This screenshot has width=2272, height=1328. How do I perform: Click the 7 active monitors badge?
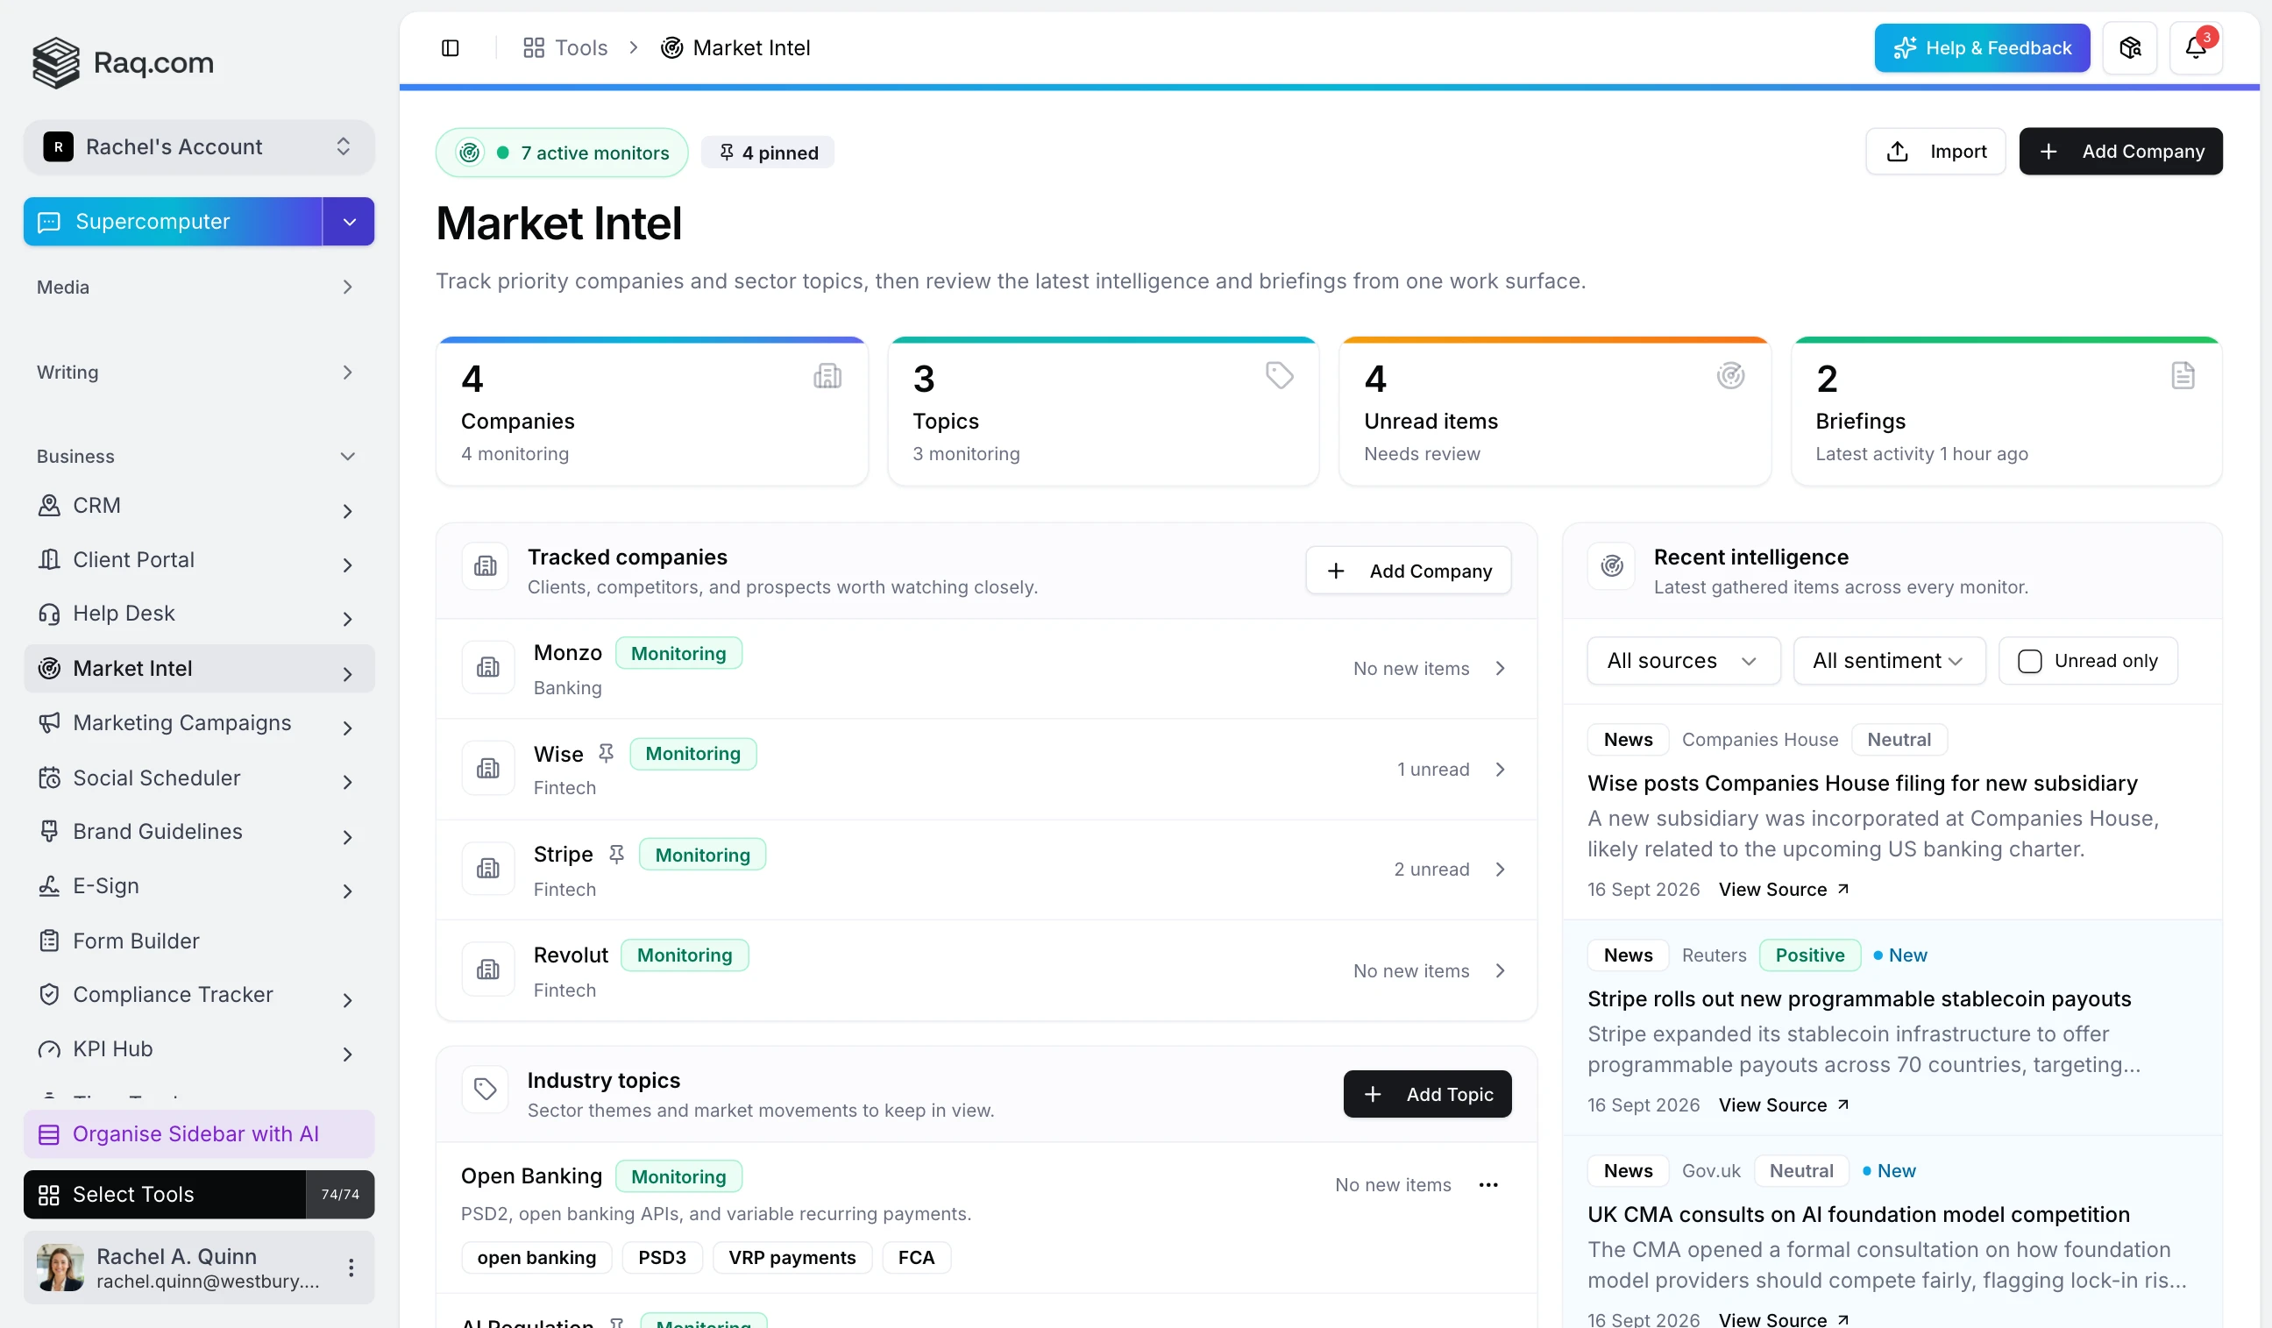pos(562,153)
